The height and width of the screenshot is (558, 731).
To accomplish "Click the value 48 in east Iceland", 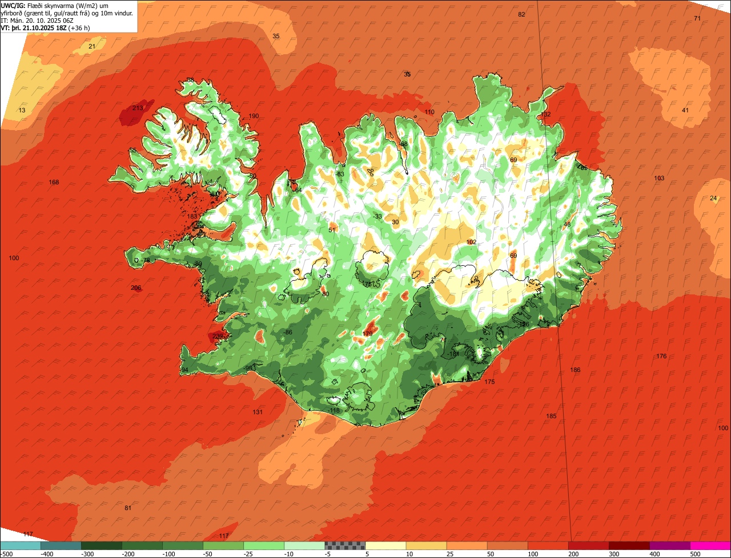I will pyautogui.click(x=567, y=224).
